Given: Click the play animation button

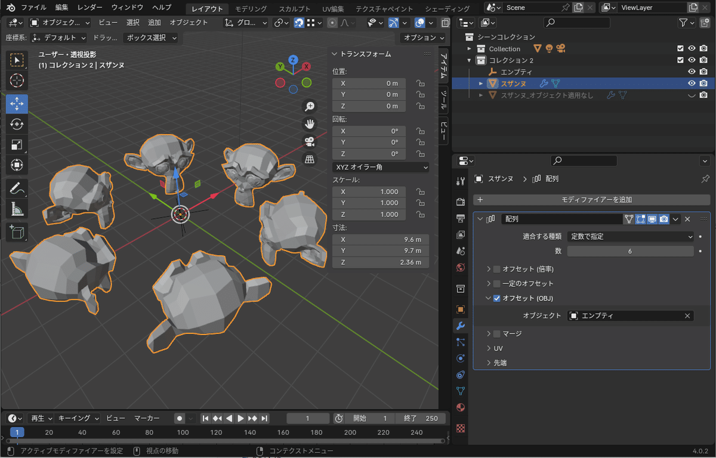Looking at the screenshot, I should click(241, 419).
